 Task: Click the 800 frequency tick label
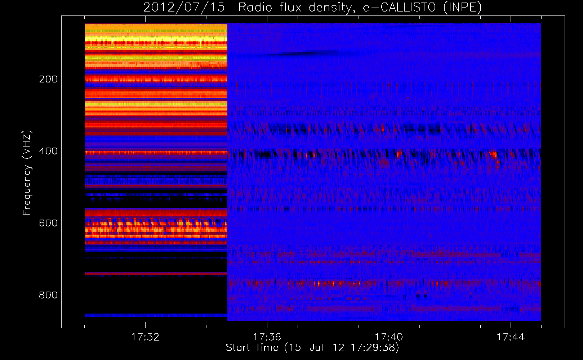click(48, 295)
